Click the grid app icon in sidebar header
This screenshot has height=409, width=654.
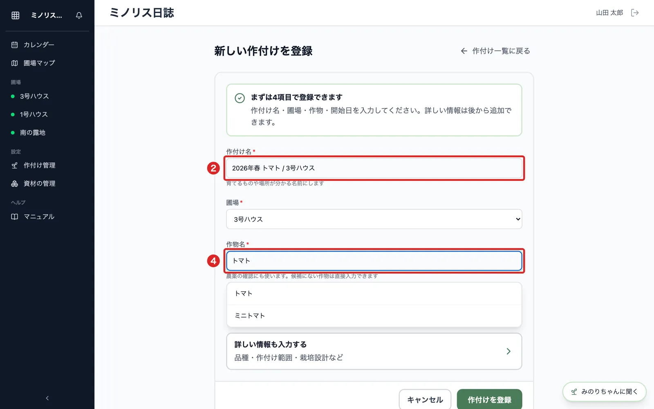pyautogui.click(x=16, y=15)
